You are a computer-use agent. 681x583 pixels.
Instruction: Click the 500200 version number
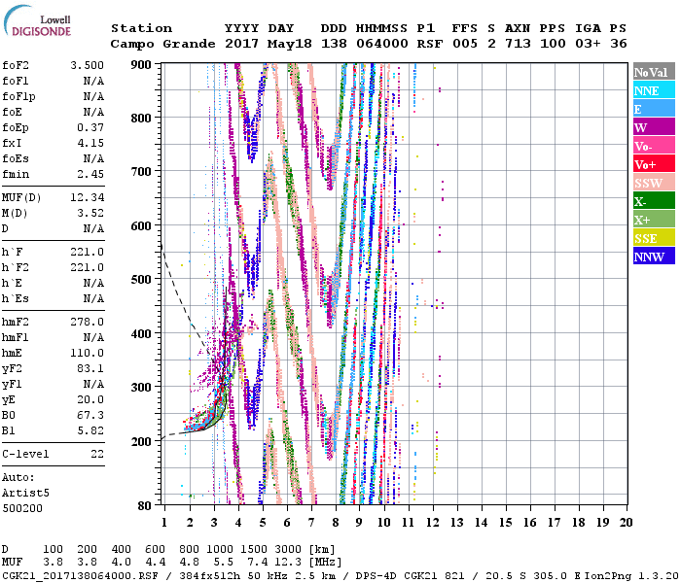tap(22, 508)
